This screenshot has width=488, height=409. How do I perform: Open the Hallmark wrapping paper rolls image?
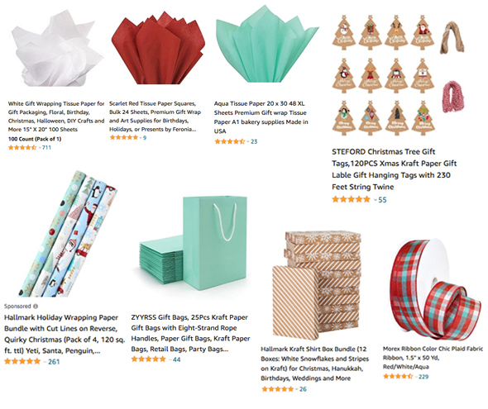click(67, 234)
